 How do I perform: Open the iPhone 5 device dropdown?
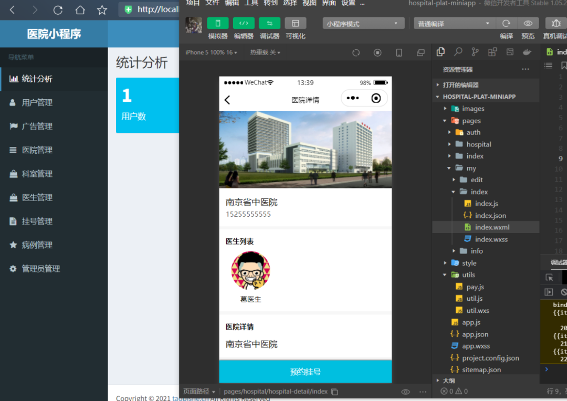coord(211,52)
